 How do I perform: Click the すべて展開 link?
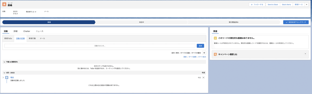[192, 57]
